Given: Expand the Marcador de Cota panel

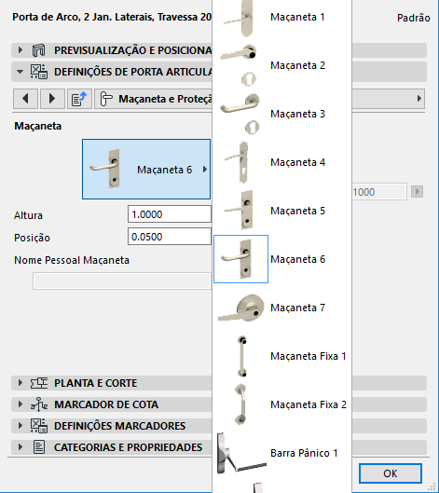Looking at the screenshot, I should click(x=21, y=404).
